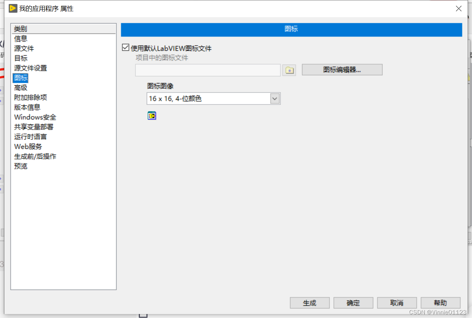Uncheck 使用默认LabVIEW图标文件 checkbox

pos(126,47)
